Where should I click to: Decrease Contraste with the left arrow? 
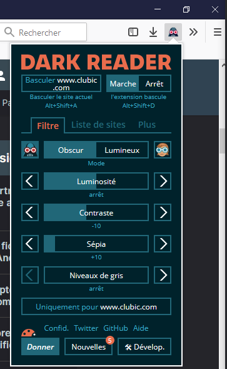(30, 212)
